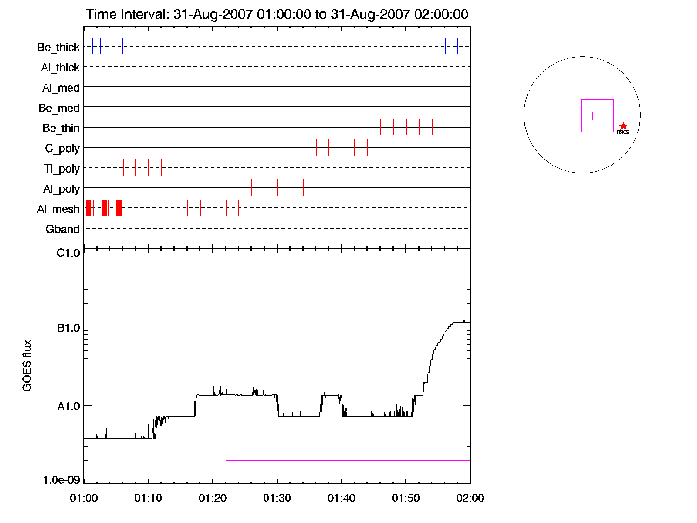Click the GOES flux axis title
Image resolution: width=697 pixels, height=523 pixels.
27,366
